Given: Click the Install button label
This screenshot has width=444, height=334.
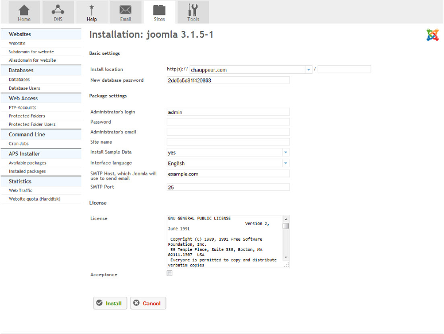Looking at the screenshot, I should (x=114, y=303).
